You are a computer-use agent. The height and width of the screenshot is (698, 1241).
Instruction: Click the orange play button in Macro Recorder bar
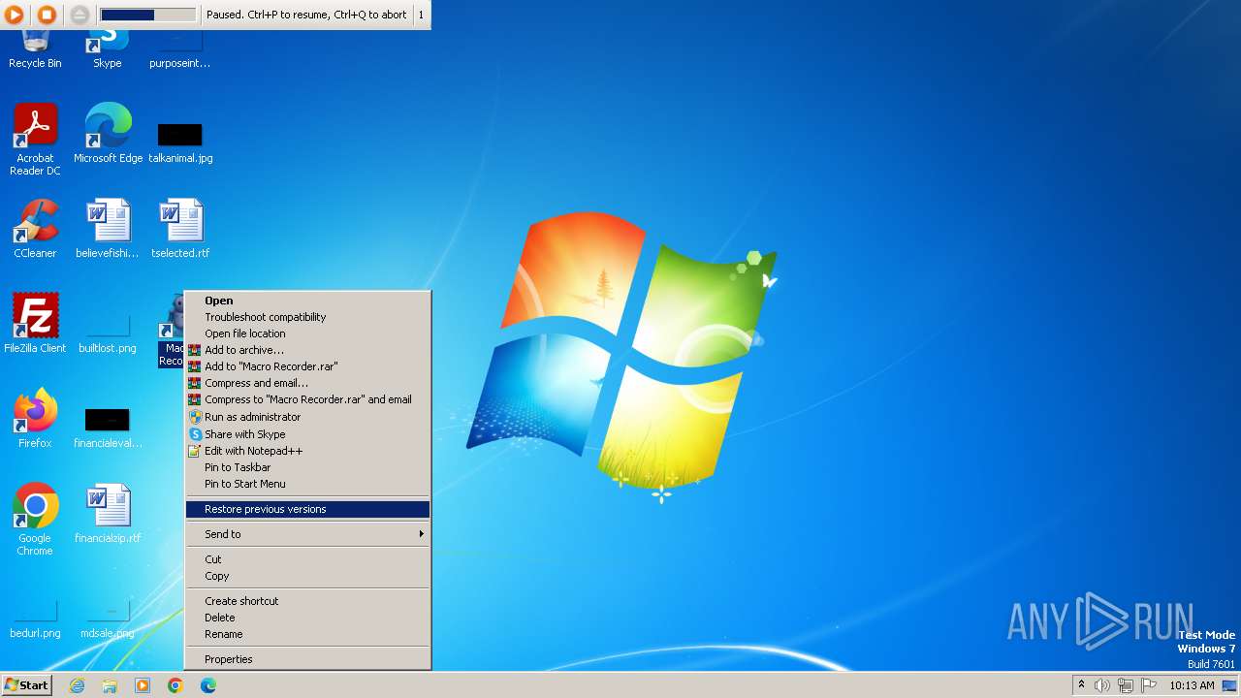click(15, 15)
